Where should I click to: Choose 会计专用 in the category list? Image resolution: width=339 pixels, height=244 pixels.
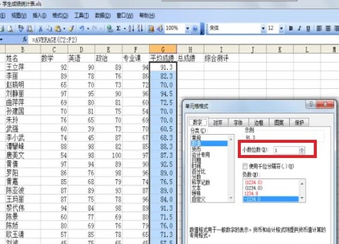click(x=200, y=154)
